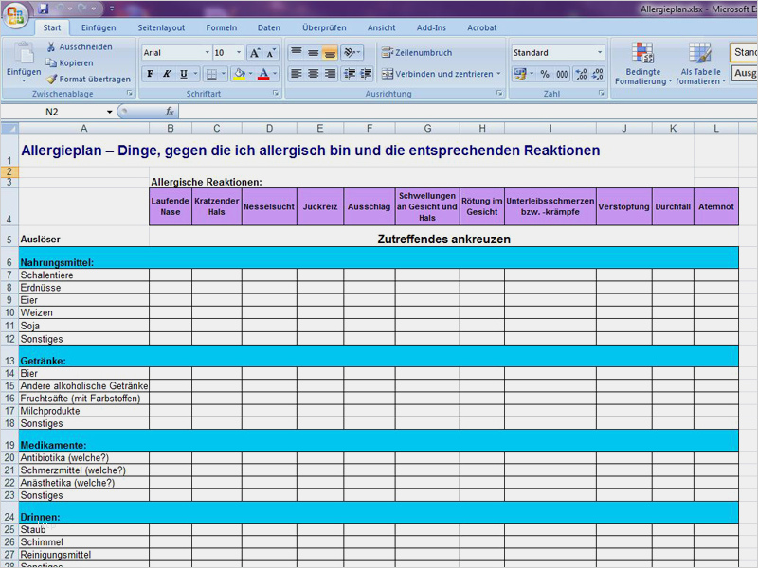Click the percent format icon

click(545, 74)
